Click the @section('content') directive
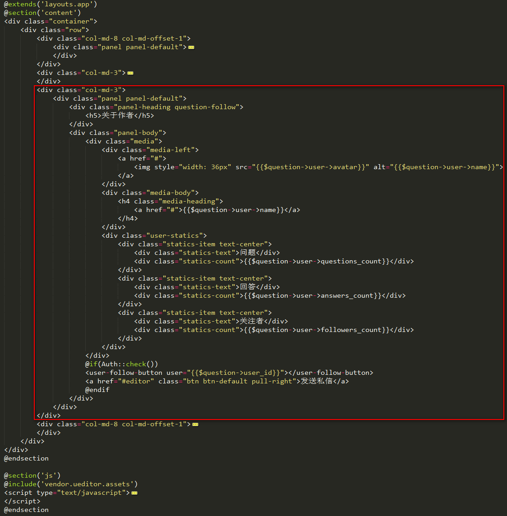The height and width of the screenshot is (516, 507). 42,13
